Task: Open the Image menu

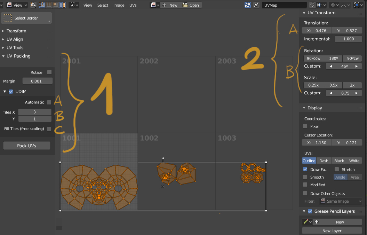Action: (119, 5)
